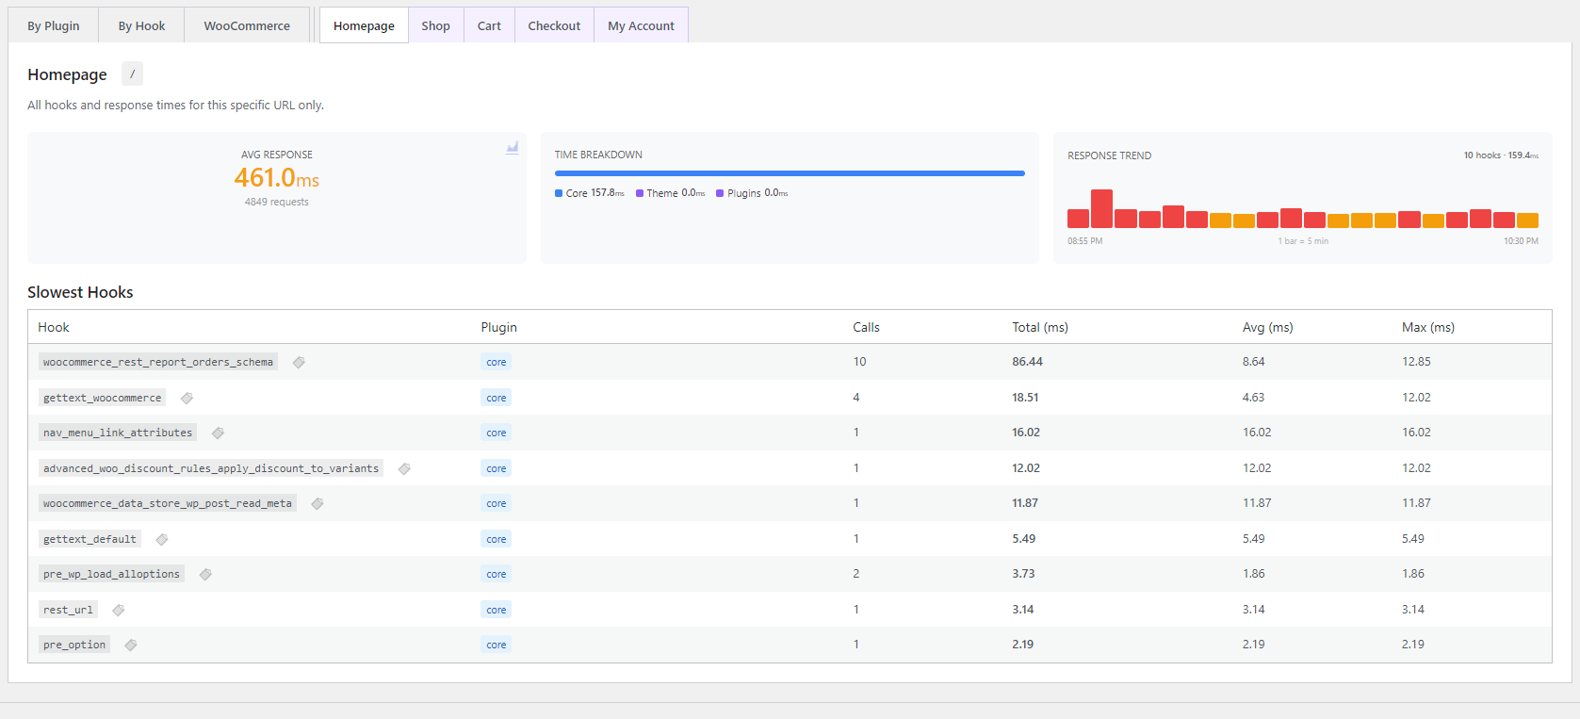Click the Slowest Hooks heading
This screenshot has height=719, width=1580.
coord(80,292)
